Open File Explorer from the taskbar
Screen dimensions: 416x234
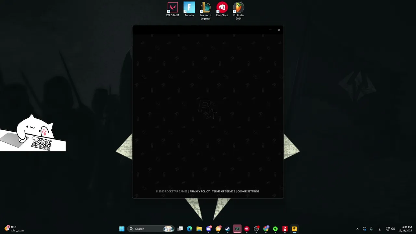[x=199, y=229]
